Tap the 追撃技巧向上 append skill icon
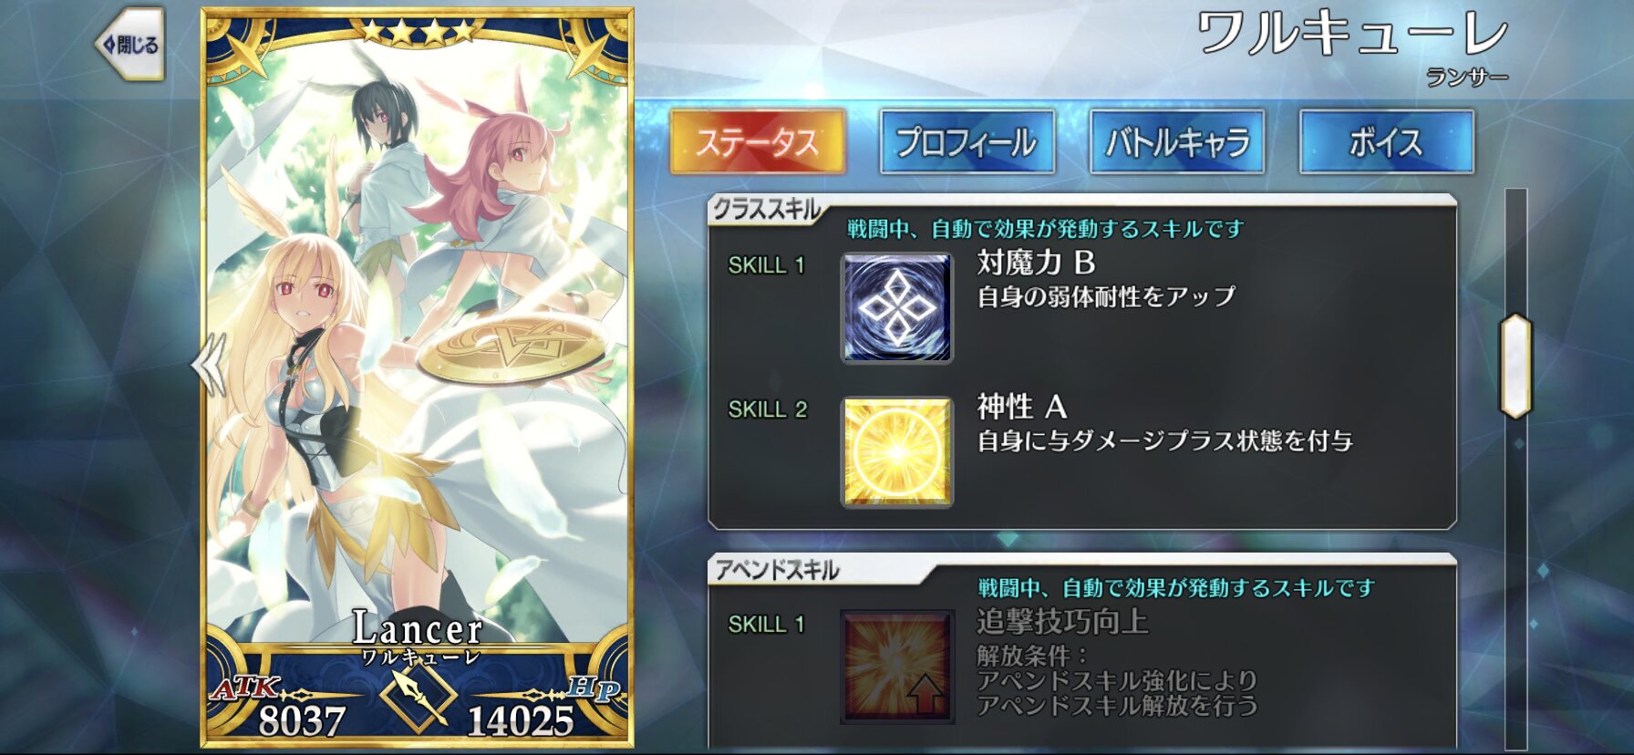 point(896,667)
